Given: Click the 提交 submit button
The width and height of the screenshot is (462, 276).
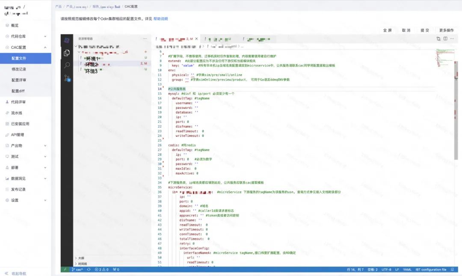Looking at the screenshot, I should tap(425, 30).
